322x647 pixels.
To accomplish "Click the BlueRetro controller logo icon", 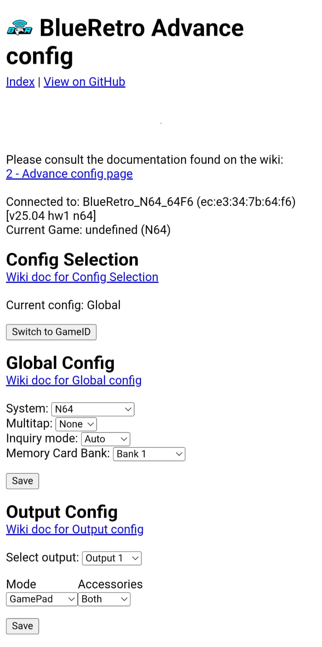I will pos(19,28).
